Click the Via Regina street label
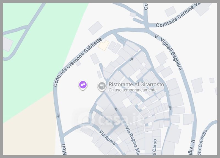 [132, 140]
